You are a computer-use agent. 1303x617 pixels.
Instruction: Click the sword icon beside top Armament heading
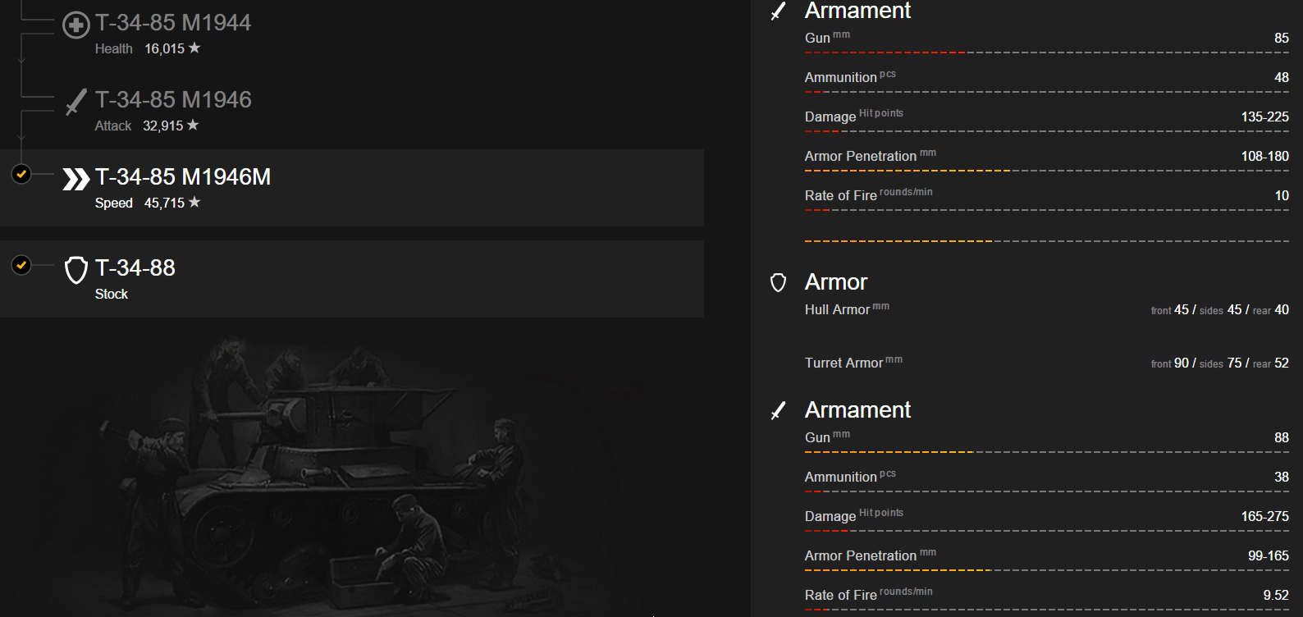(x=778, y=11)
